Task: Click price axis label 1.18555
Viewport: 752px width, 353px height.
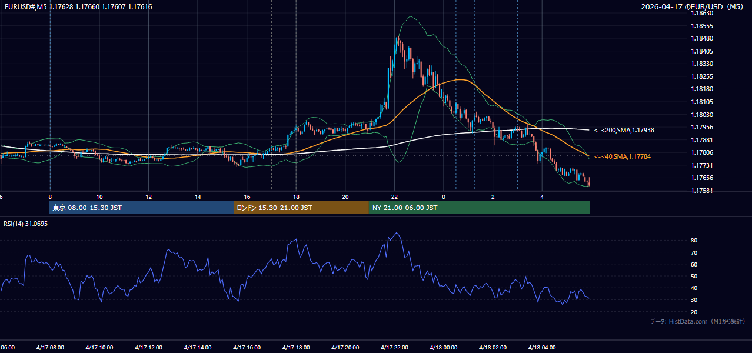Action: [702, 26]
